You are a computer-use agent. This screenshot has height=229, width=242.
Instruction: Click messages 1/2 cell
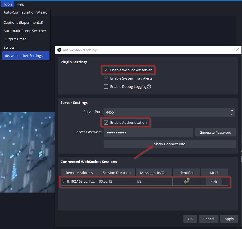point(154,181)
